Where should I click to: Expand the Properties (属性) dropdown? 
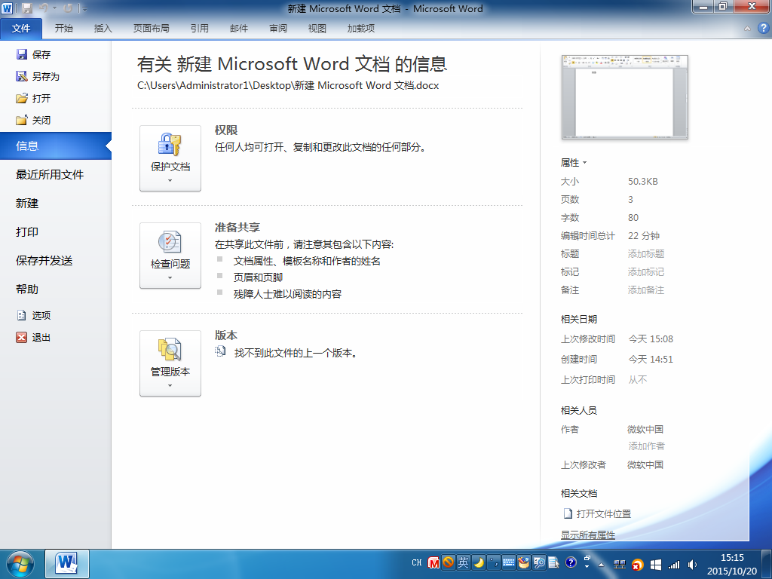(574, 163)
